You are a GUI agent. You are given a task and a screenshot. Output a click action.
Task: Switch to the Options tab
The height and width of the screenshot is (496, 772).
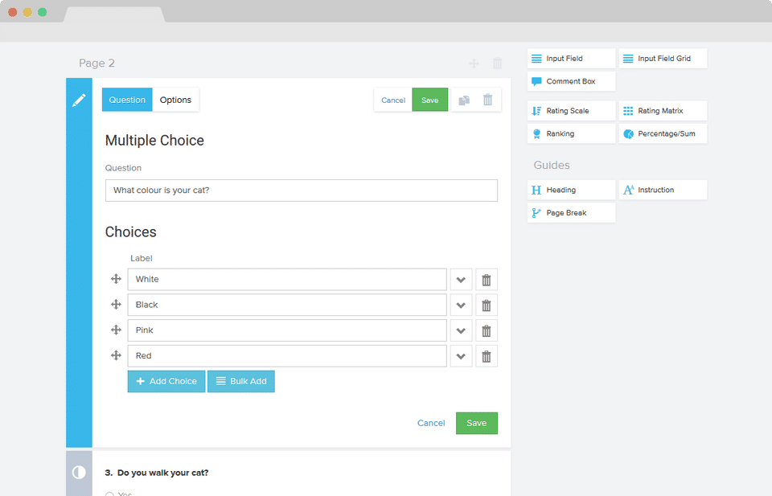(x=175, y=100)
